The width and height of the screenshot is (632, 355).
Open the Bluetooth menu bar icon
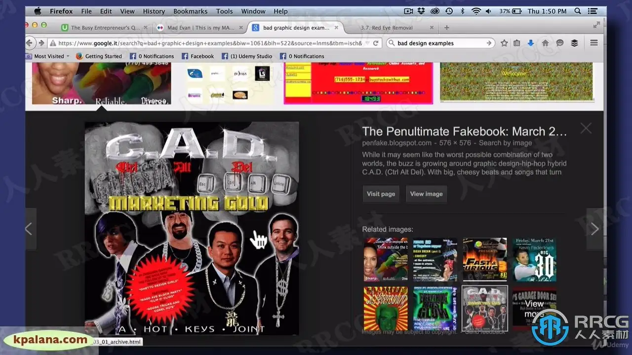(463, 11)
